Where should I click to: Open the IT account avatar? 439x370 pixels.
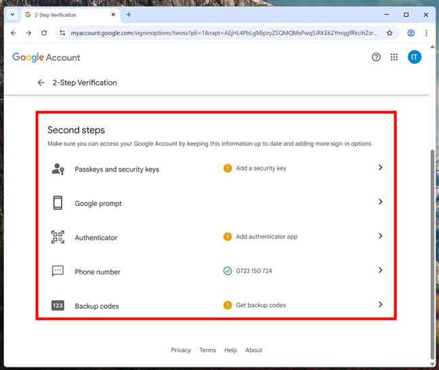[x=415, y=57]
